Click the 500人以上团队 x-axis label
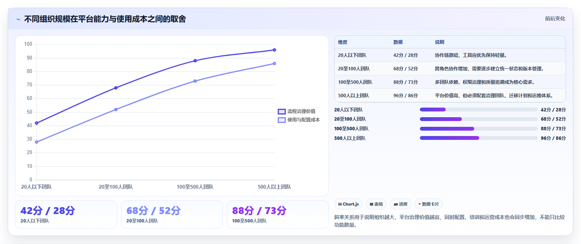Screen dimensions: 581x244 coord(275,187)
